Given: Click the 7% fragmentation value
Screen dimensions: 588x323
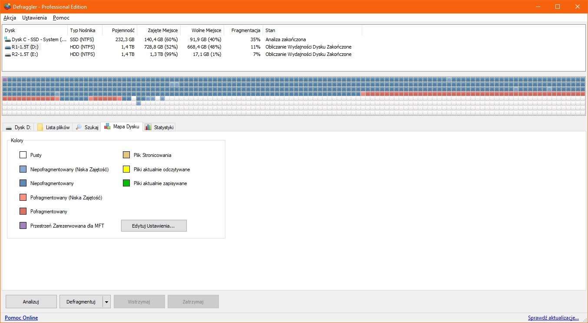Looking at the screenshot, I should click(257, 55).
